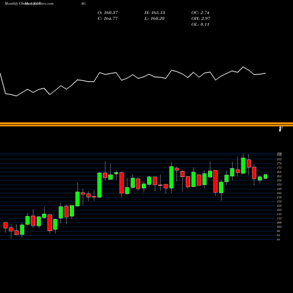Viewport: 293px width, 293px height.
Task: Click the AG ticker symbol label
Action: 83,4
